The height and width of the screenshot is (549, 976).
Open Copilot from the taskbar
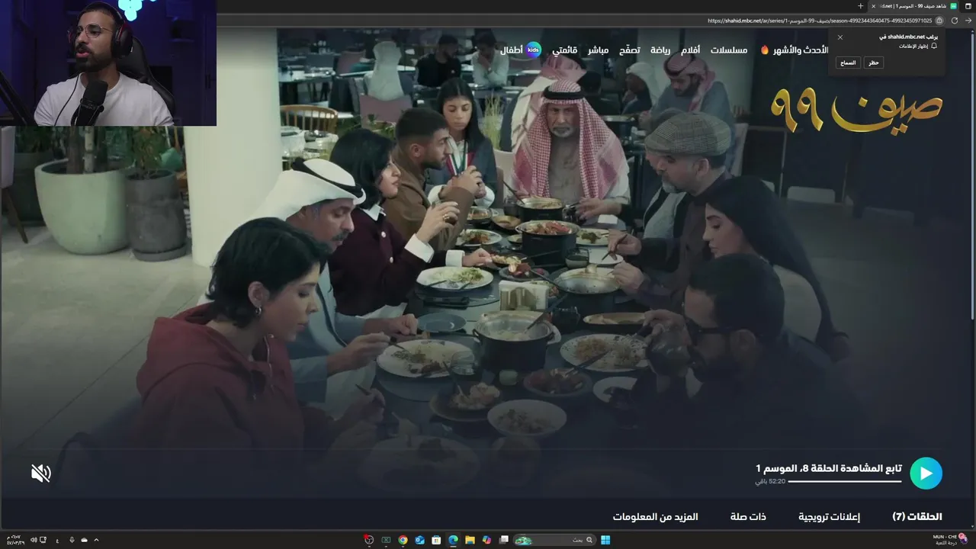pyautogui.click(x=486, y=540)
